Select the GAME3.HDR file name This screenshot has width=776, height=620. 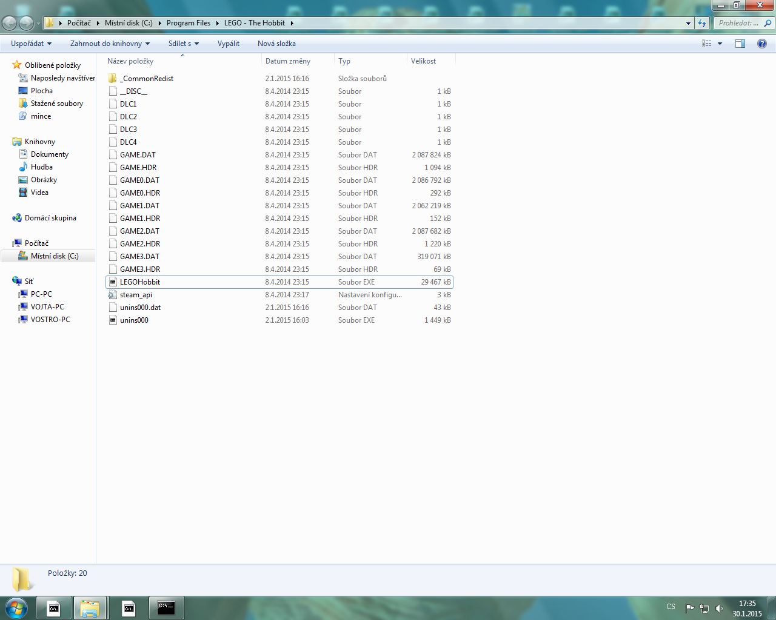pos(140,269)
